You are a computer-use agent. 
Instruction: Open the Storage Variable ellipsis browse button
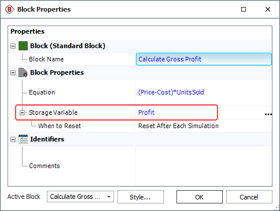[x=268, y=114]
